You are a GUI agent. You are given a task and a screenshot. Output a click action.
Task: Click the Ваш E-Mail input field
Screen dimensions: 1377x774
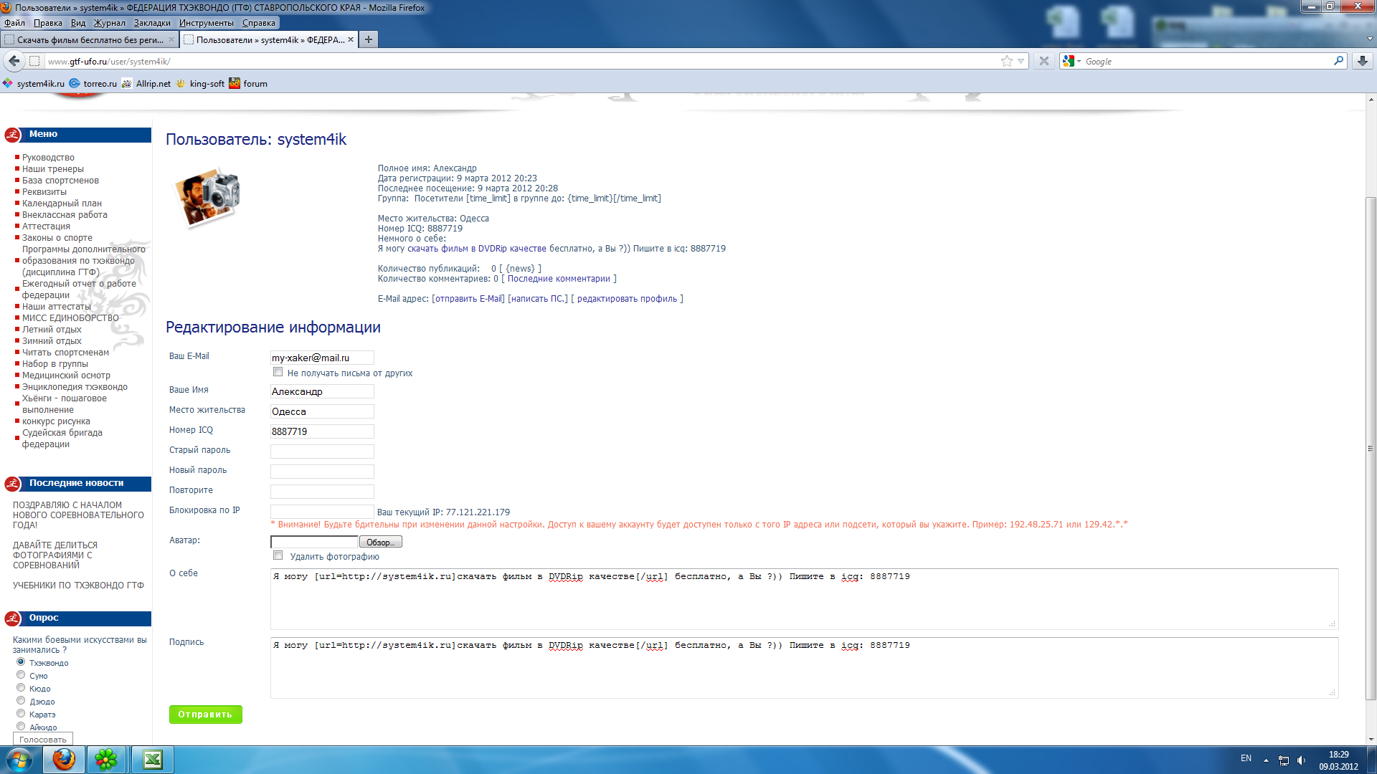322,358
